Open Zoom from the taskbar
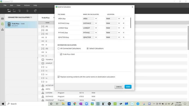The height and width of the screenshot is (106, 189). click(86, 104)
